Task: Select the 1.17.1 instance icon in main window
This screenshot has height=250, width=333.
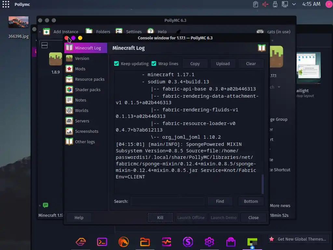Action: [x=276, y=57]
